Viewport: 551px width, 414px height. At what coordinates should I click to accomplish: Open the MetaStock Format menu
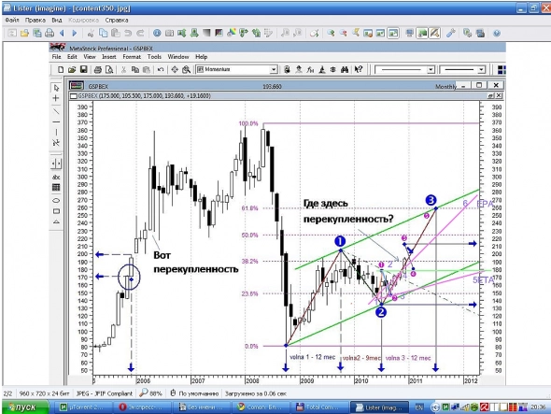tap(132, 57)
